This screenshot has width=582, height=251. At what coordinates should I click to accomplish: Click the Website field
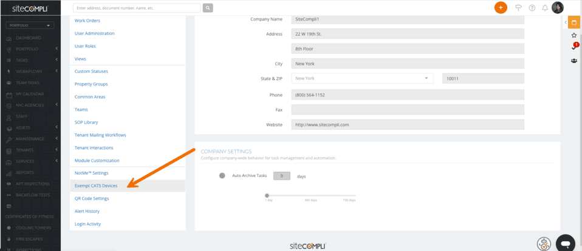click(x=408, y=125)
